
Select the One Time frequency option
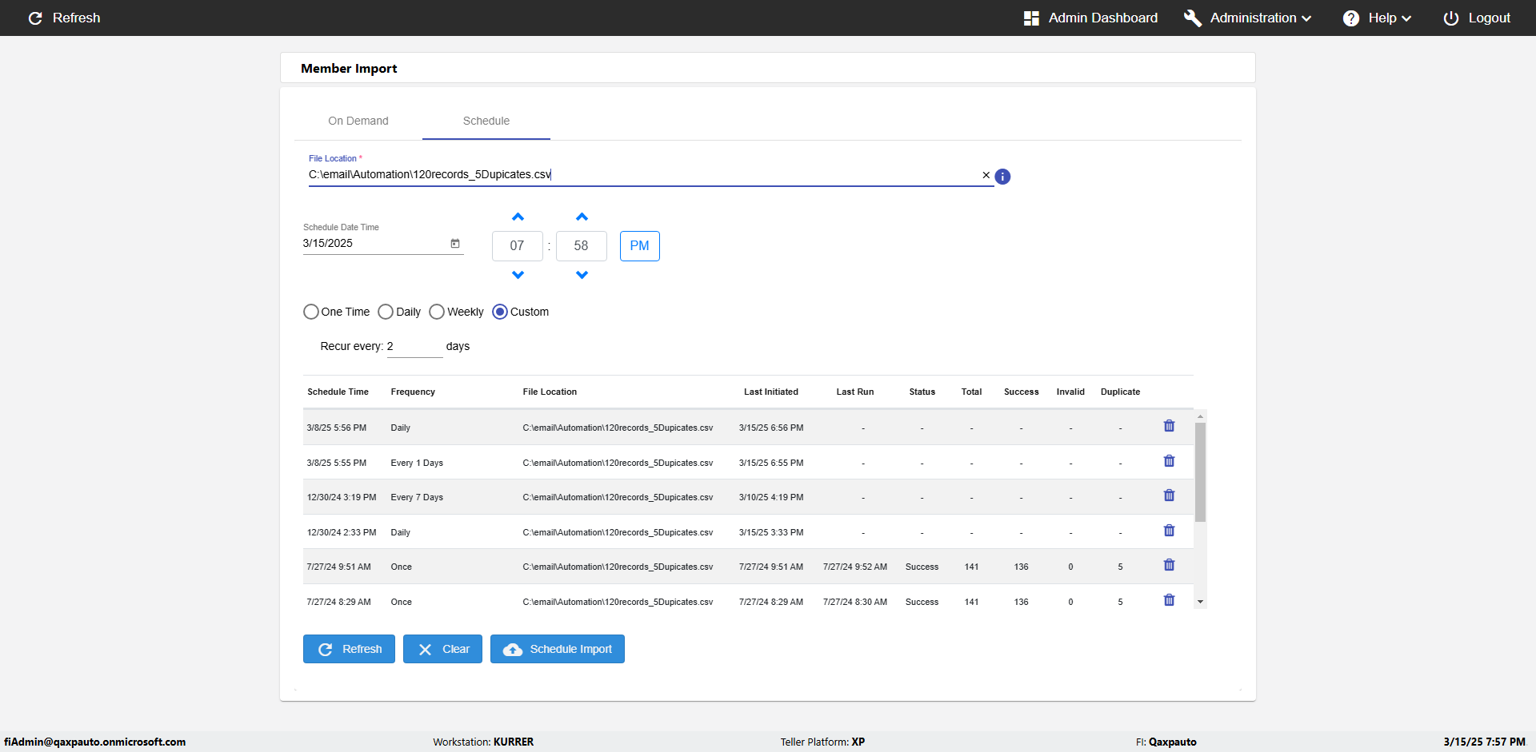tap(311, 312)
